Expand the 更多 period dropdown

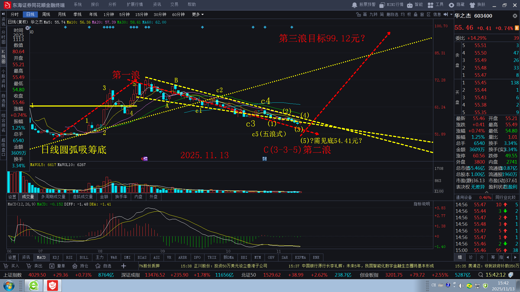198,14
